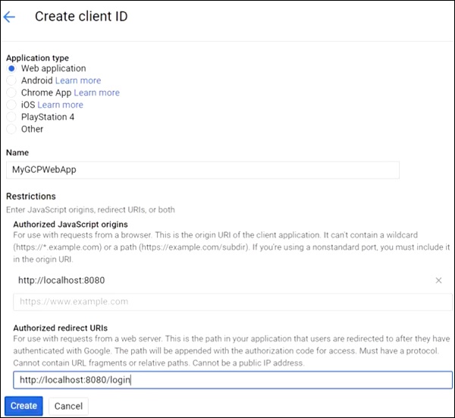The width and height of the screenshot is (455, 418).
Task: Click the Name field containing MyGCPWebApp
Action: click(202, 170)
